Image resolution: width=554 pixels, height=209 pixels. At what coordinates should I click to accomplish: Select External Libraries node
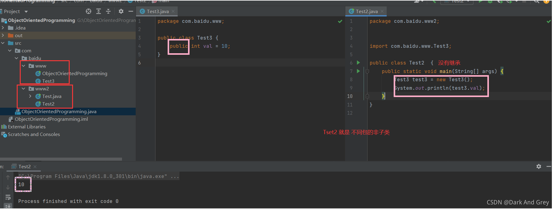[x=27, y=127]
